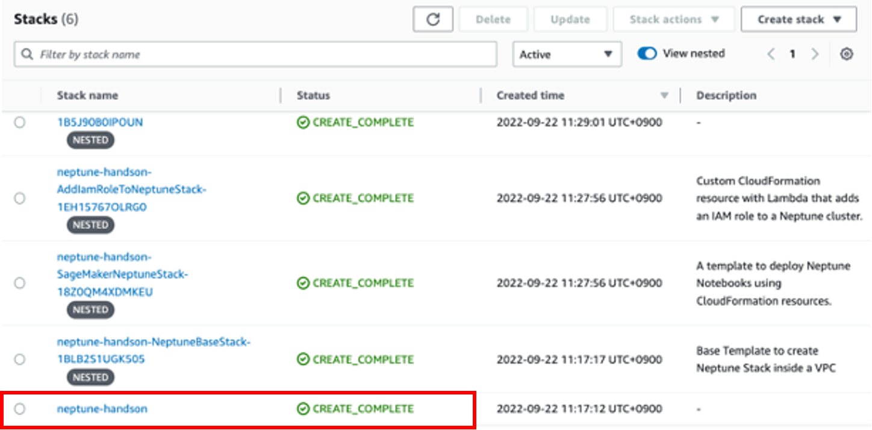
Task: Click created time 2022-09-22 11:29:01
Action: pyautogui.click(x=579, y=122)
